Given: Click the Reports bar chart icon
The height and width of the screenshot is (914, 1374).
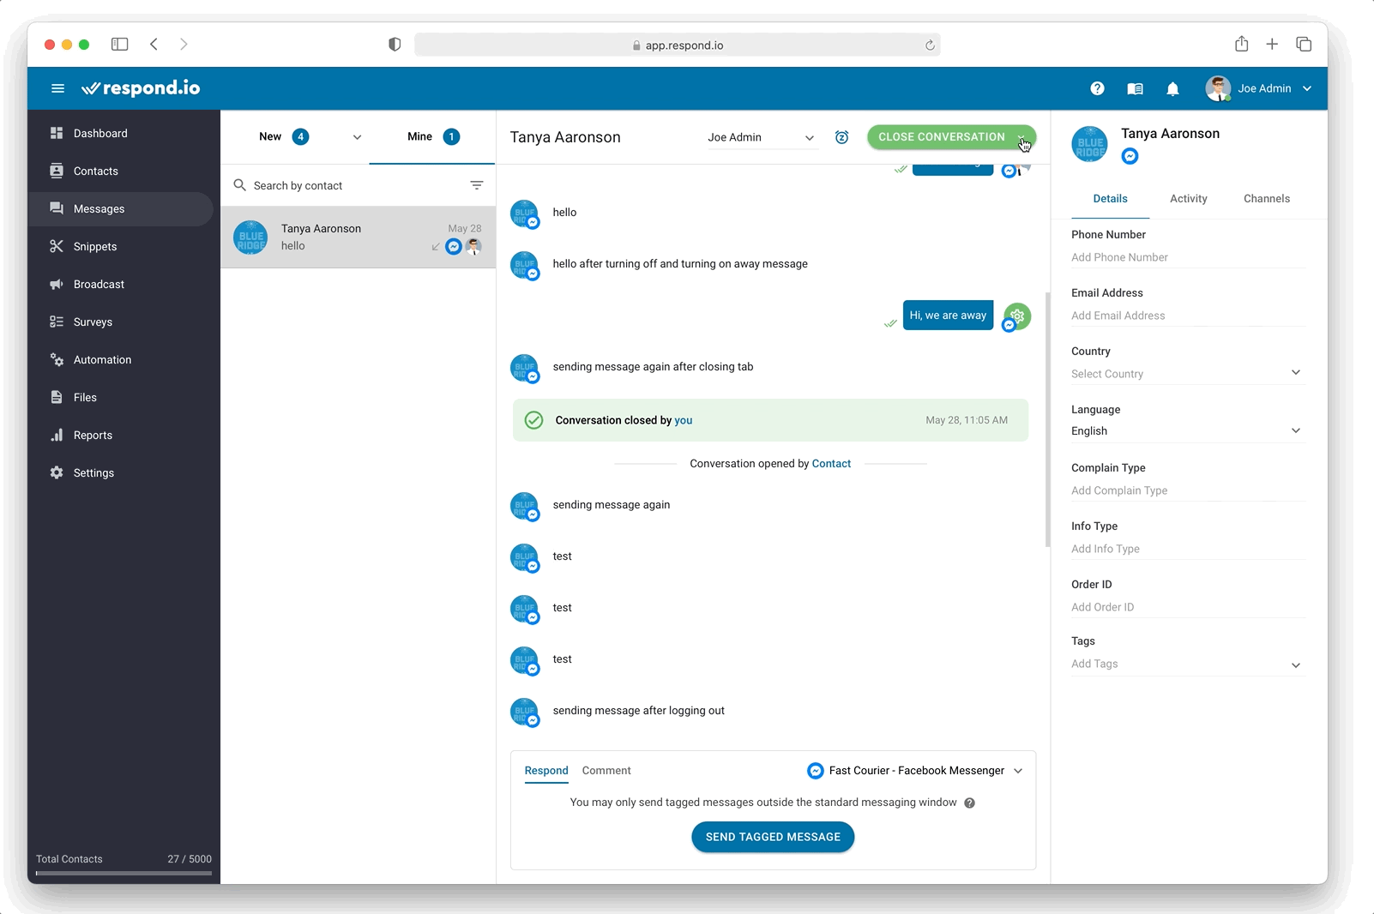Looking at the screenshot, I should [x=57, y=435].
